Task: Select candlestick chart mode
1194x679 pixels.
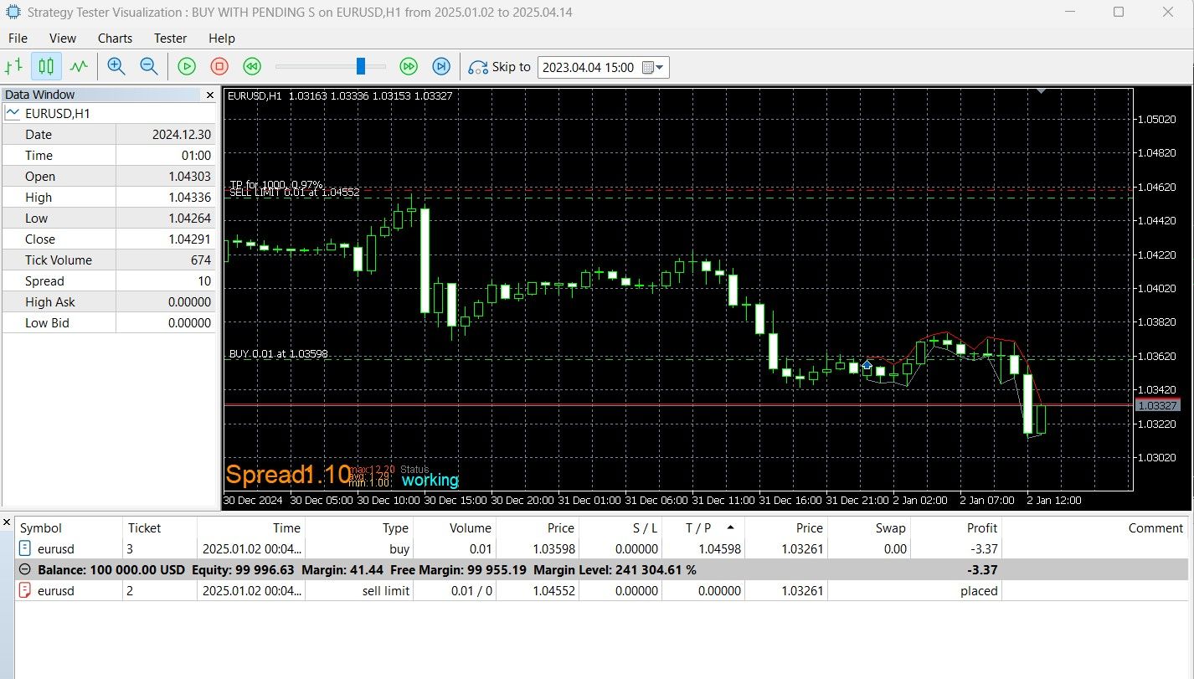Action: (x=46, y=66)
